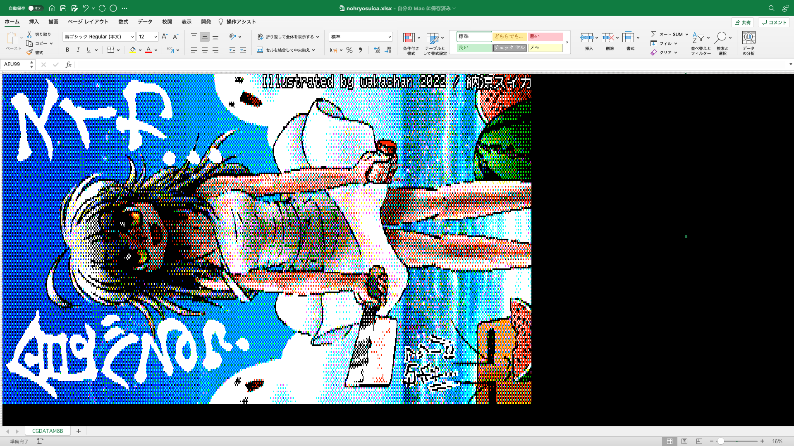Image resolution: width=794 pixels, height=446 pixels.
Task: Click increase indent icon
Action: pyautogui.click(x=243, y=50)
